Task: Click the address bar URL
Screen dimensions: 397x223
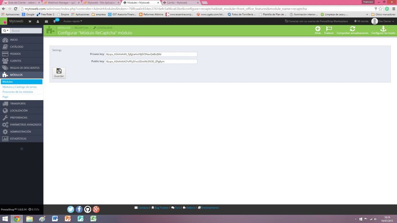Action: point(166,9)
